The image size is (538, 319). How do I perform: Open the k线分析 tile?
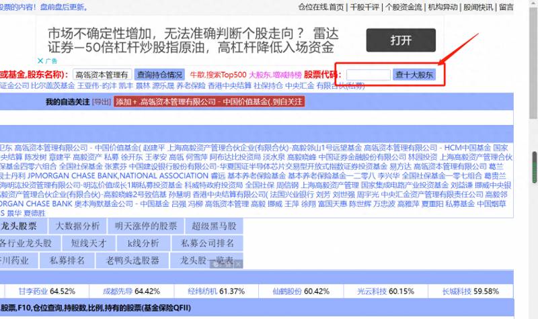143,243
